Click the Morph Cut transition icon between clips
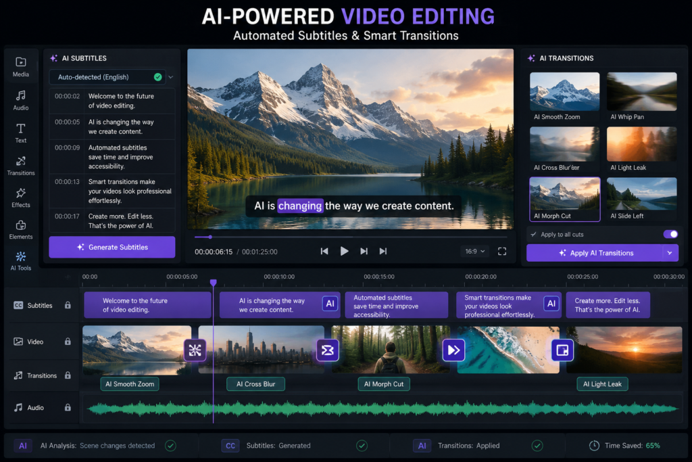 [x=453, y=350]
